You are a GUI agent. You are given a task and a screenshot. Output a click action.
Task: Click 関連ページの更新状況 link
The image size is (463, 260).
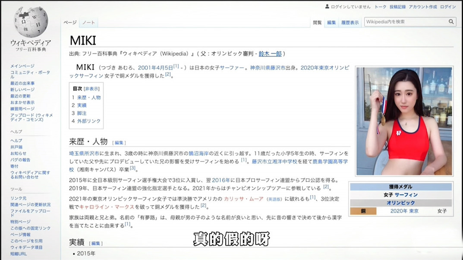(30, 204)
